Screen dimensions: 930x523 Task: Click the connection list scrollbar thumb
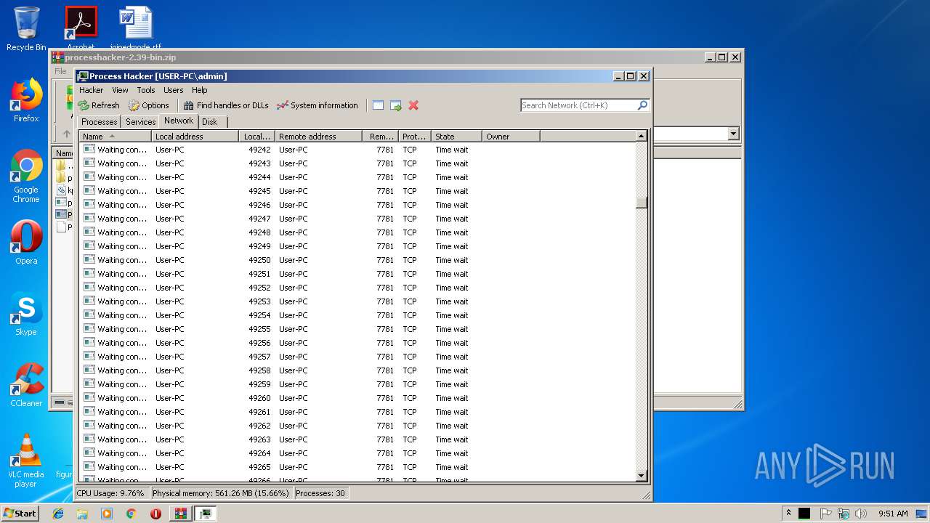tap(642, 203)
